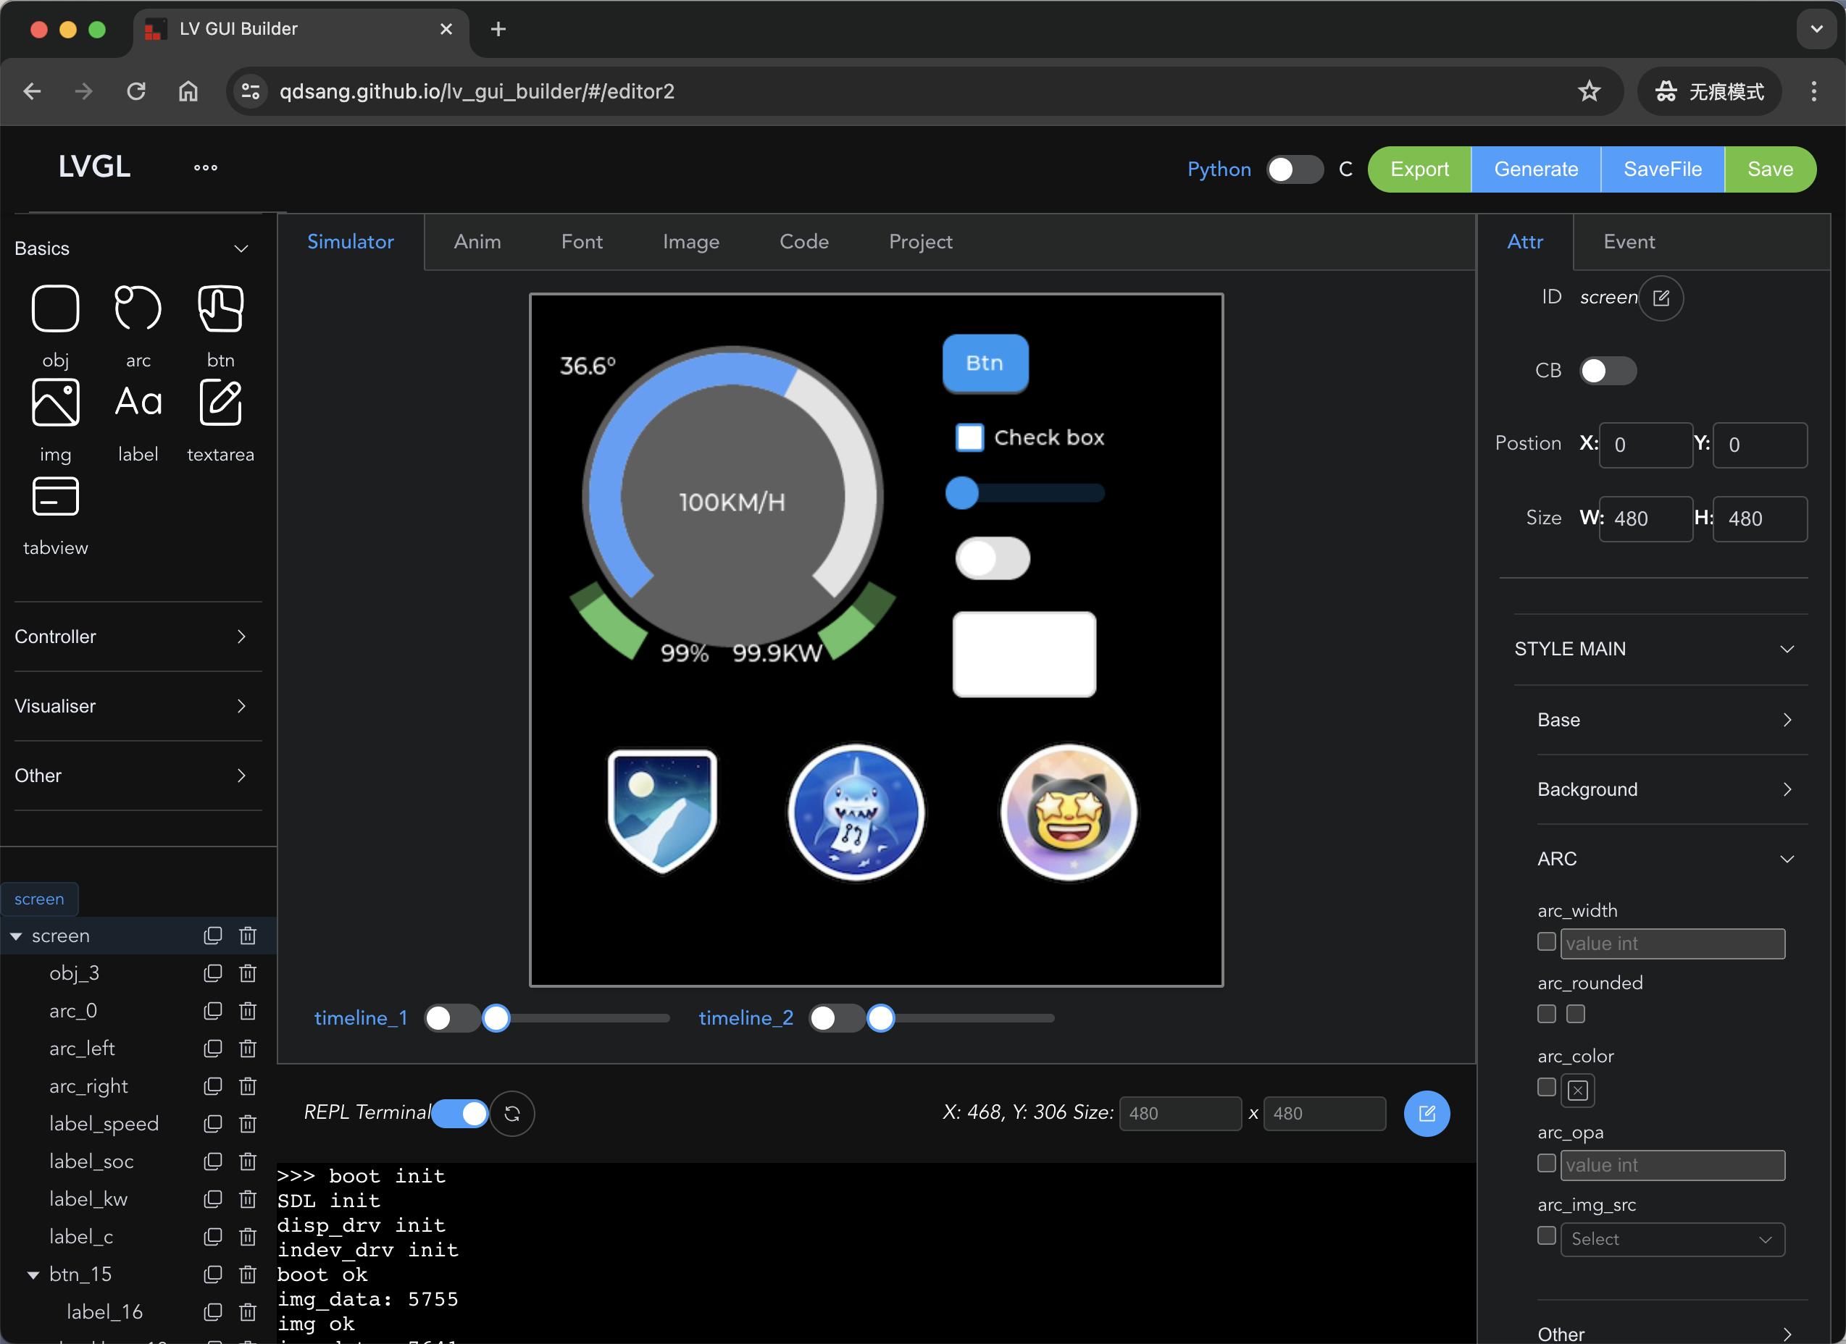Refresh the REPL Terminal
This screenshot has width=1846, height=1344.
click(x=512, y=1113)
